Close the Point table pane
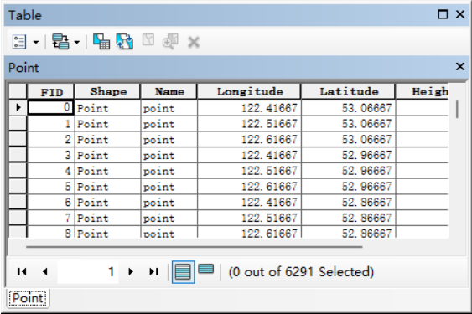This screenshot has width=472, height=314. pyautogui.click(x=460, y=66)
